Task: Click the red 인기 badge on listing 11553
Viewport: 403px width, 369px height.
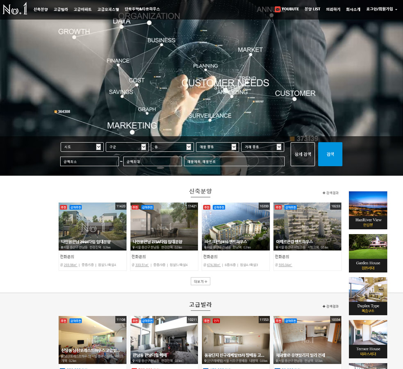Action: pyautogui.click(x=216, y=321)
